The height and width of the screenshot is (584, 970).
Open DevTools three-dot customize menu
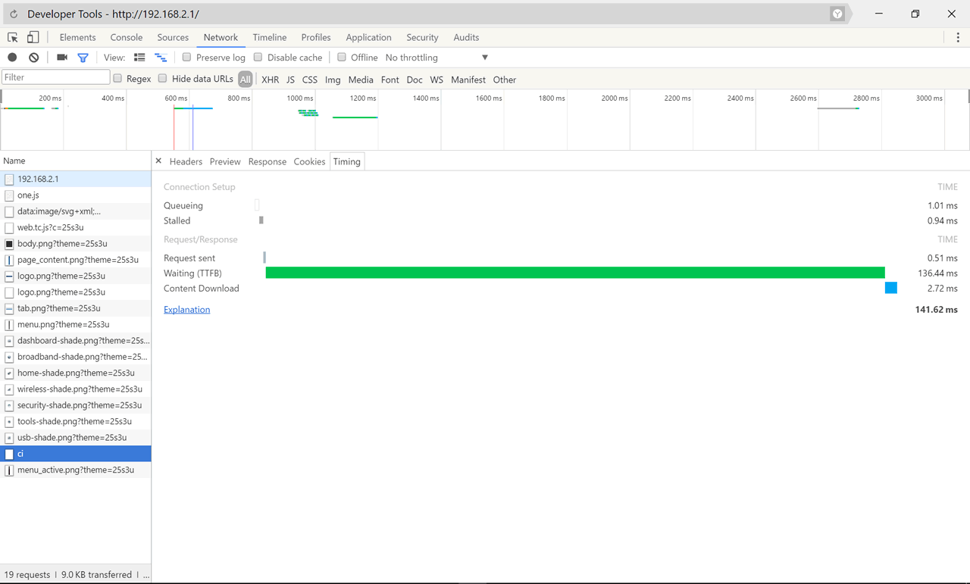958,37
